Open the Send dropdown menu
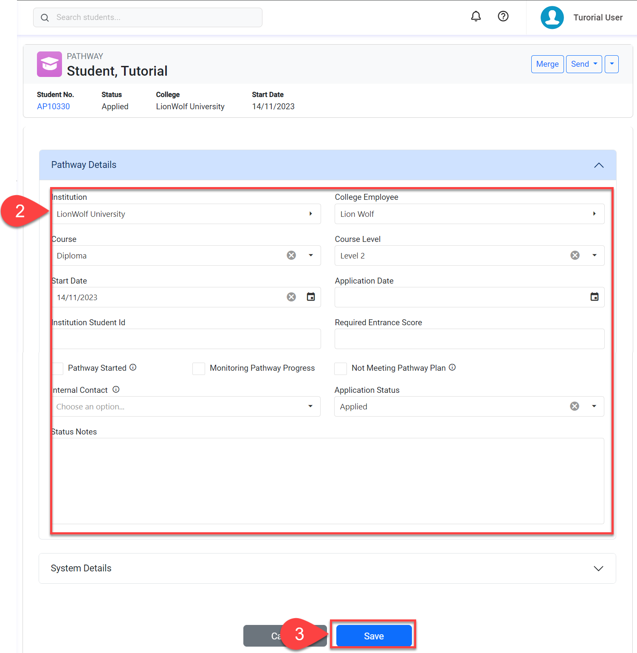This screenshot has height=653, width=637. pyautogui.click(x=583, y=64)
